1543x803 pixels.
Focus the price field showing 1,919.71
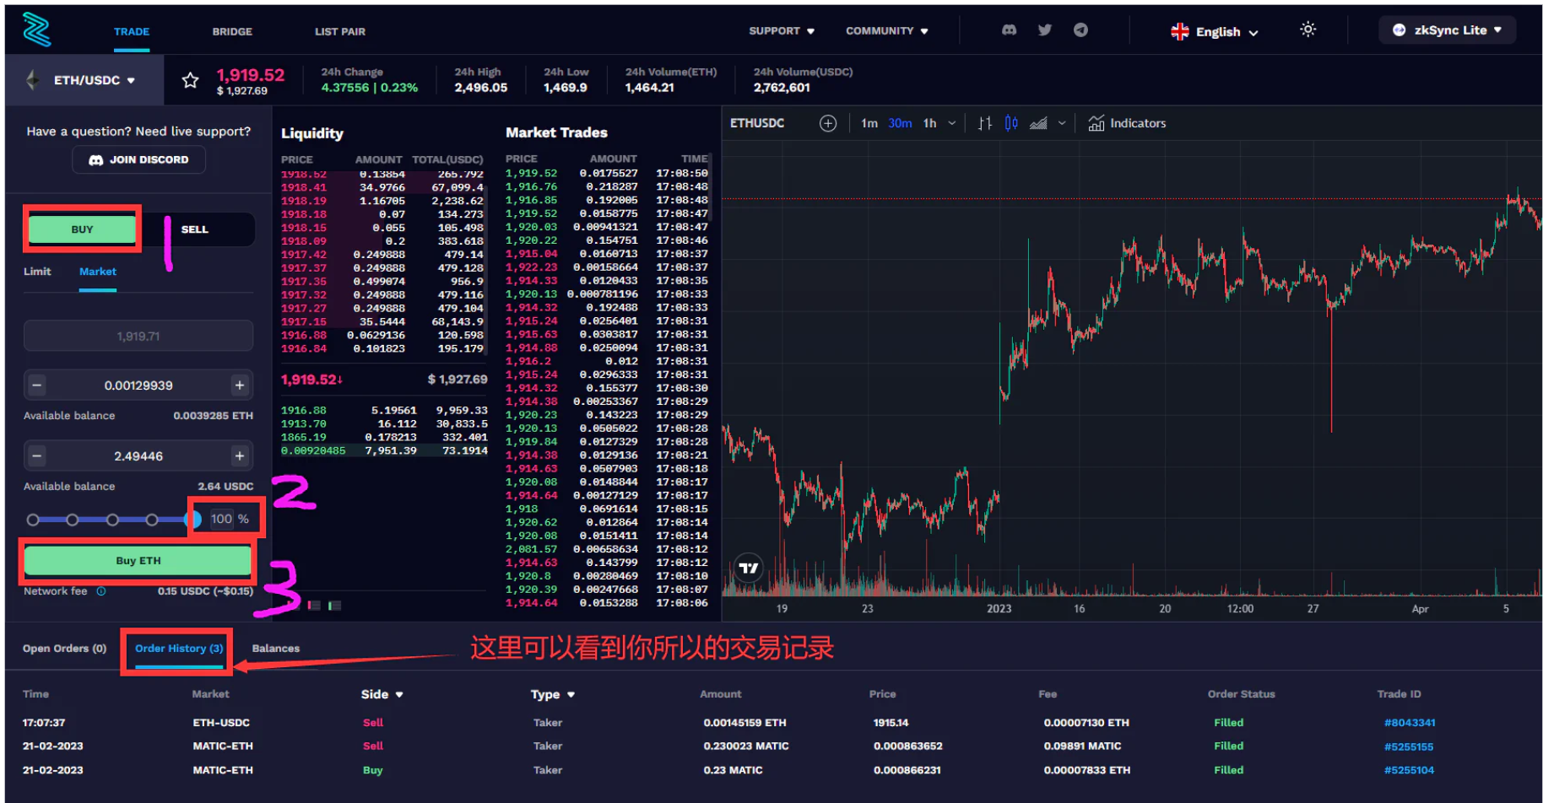coord(138,336)
